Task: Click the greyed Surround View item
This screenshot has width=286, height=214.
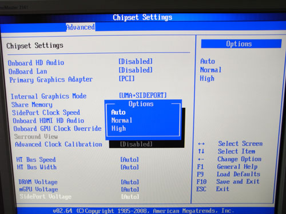Action: click(x=36, y=136)
